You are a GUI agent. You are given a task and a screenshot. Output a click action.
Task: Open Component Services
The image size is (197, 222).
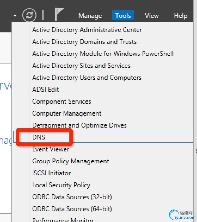point(61,102)
